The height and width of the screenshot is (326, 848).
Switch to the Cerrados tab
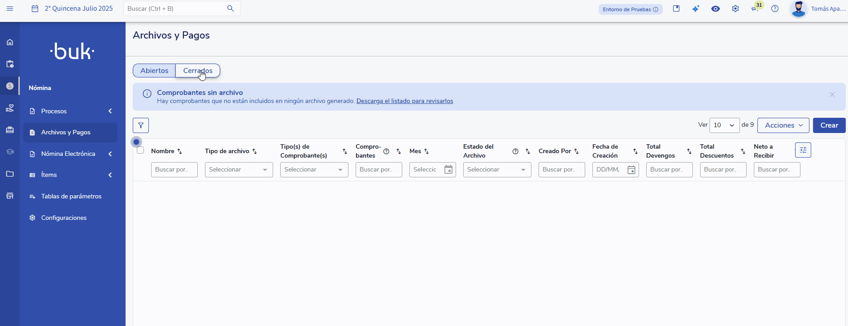[x=198, y=71]
